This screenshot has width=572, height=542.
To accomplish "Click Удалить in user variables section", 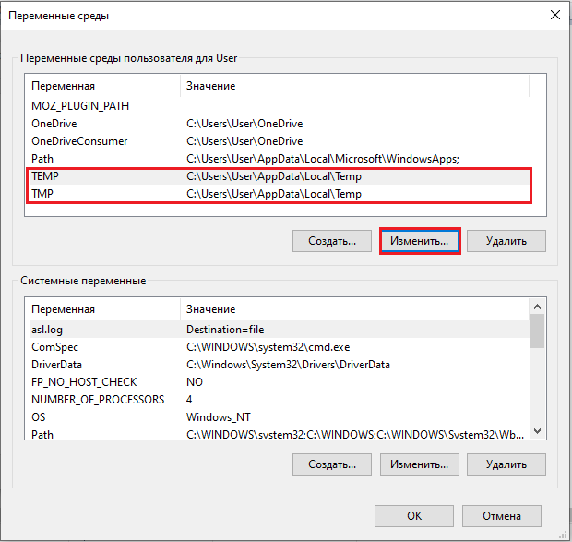I will 506,241.
